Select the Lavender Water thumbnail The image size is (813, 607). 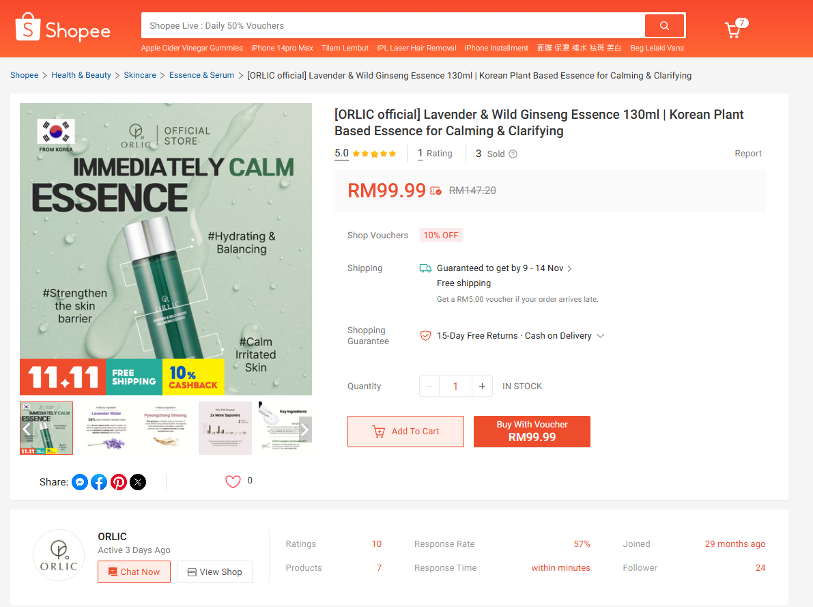pos(106,428)
